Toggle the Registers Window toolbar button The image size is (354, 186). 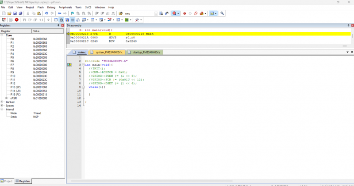click(x=73, y=20)
